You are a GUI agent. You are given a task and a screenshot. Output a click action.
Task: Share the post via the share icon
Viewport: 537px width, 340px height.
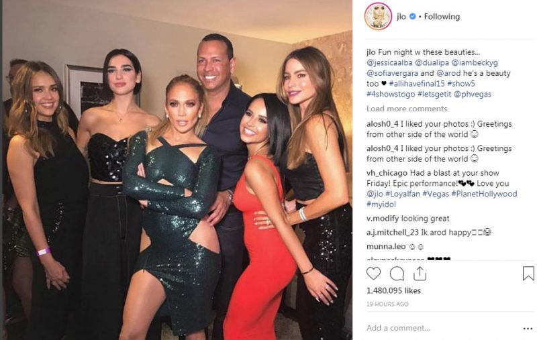click(420, 274)
